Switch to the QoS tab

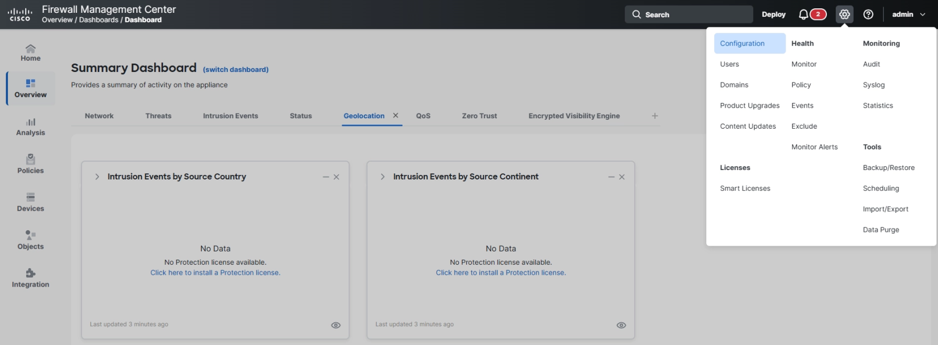[423, 116]
